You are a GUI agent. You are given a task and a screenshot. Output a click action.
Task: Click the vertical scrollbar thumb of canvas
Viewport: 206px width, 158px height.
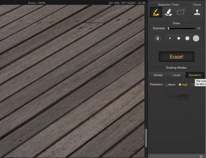coord(146,138)
